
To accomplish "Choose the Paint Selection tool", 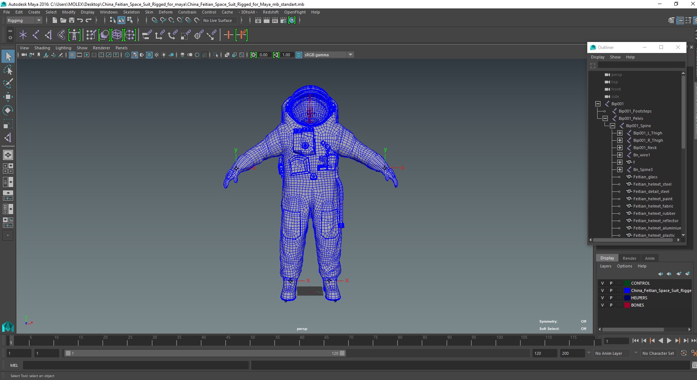I will (x=8, y=83).
